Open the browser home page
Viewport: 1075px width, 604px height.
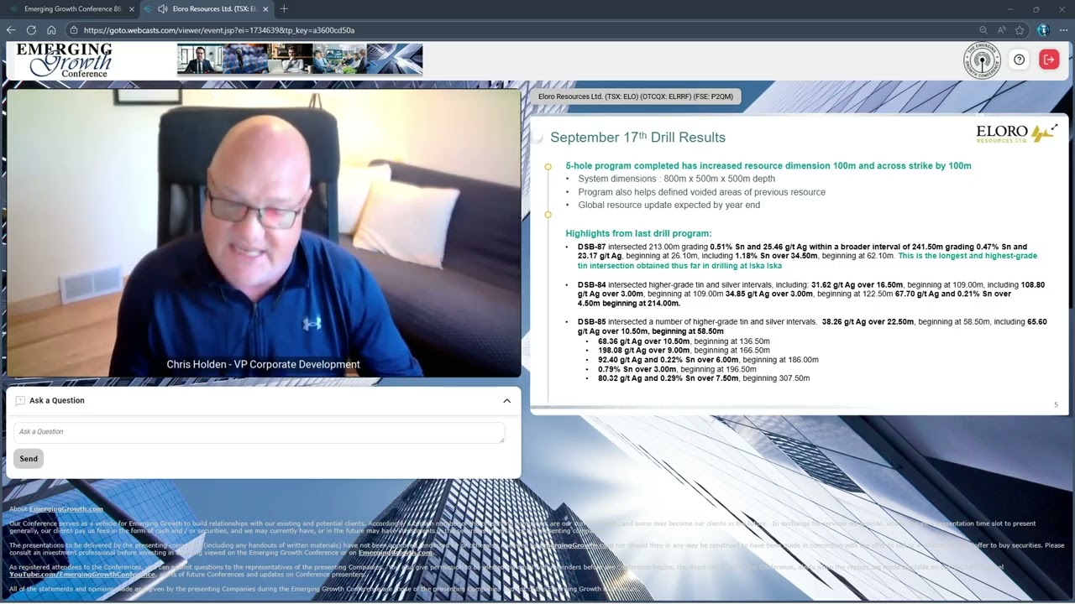(51, 30)
